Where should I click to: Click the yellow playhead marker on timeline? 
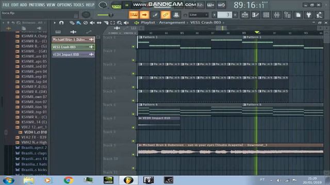(257, 32)
